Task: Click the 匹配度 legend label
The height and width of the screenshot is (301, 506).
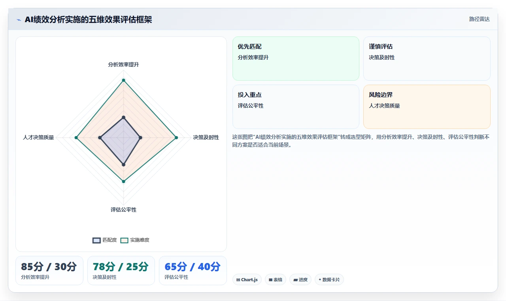Action: click(x=110, y=240)
